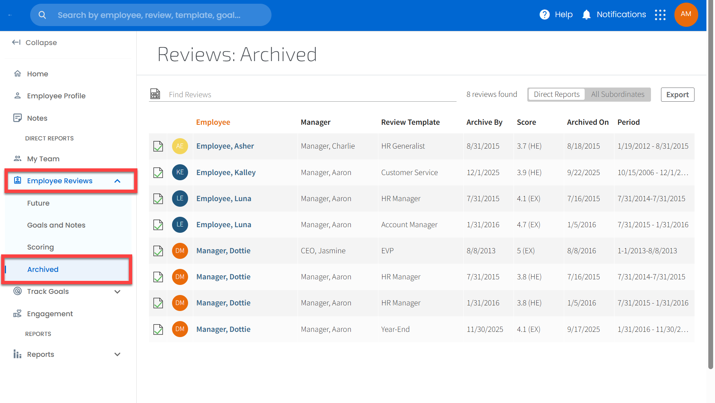Image resolution: width=715 pixels, height=403 pixels.
Task: Click the Export button
Action: pos(677,95)
